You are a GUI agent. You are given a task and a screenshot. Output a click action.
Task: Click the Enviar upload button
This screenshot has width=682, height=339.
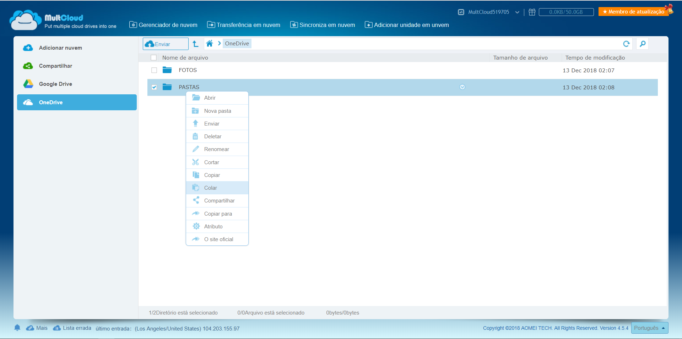coord(166,44)
